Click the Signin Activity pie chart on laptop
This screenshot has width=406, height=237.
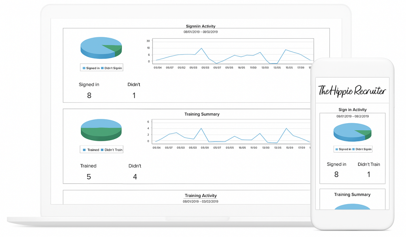101,48
